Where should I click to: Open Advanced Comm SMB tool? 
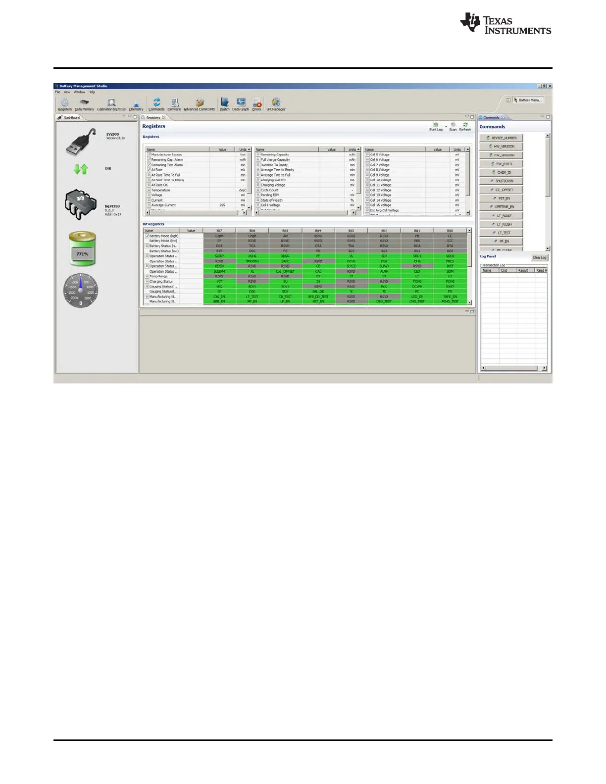tap(200, 104)
